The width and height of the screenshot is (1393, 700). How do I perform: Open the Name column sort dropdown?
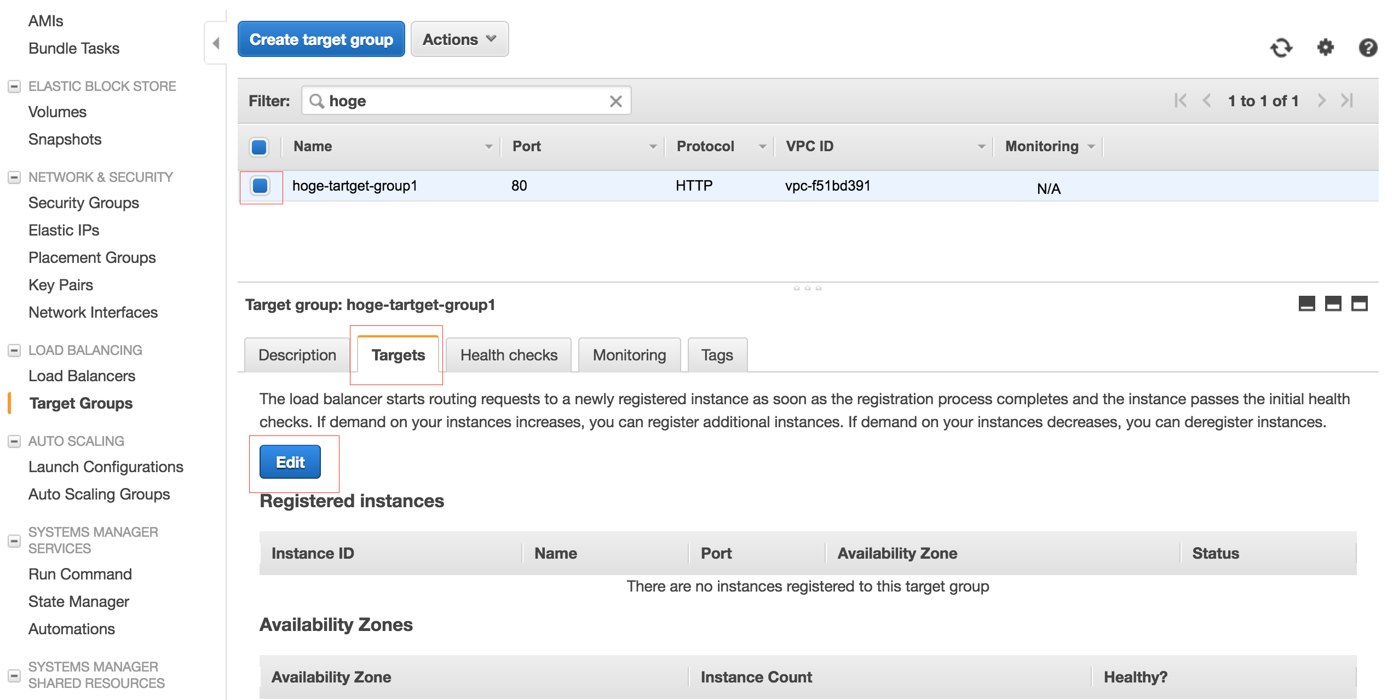tap(488, 147)
